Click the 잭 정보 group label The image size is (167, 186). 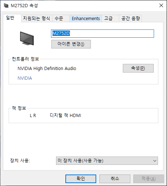[x=19, y=108]
